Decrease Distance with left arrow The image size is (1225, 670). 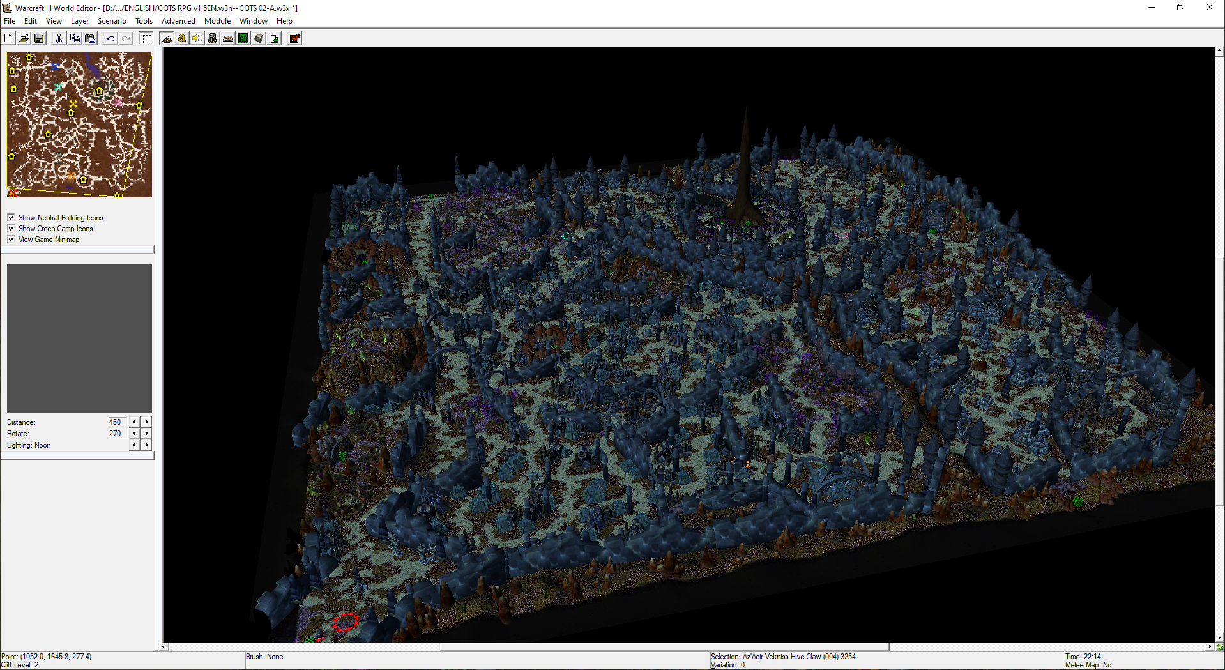tap(134, 422)
